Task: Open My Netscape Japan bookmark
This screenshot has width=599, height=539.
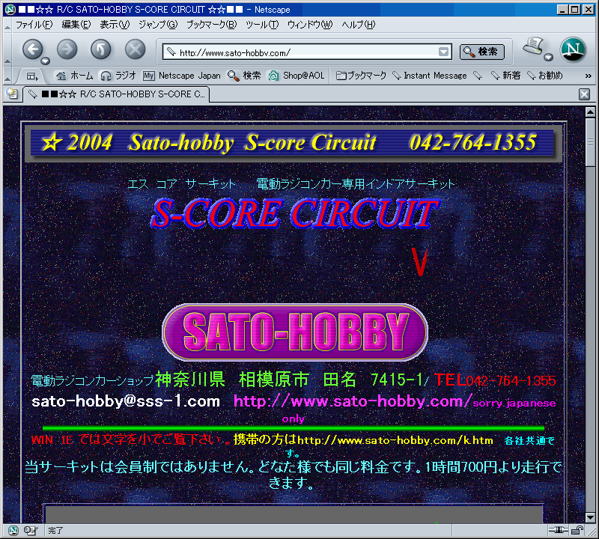Action: pos(182,76)
